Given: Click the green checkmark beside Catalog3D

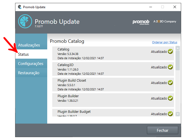Looking at the screenshot, I should pos(170,67).
